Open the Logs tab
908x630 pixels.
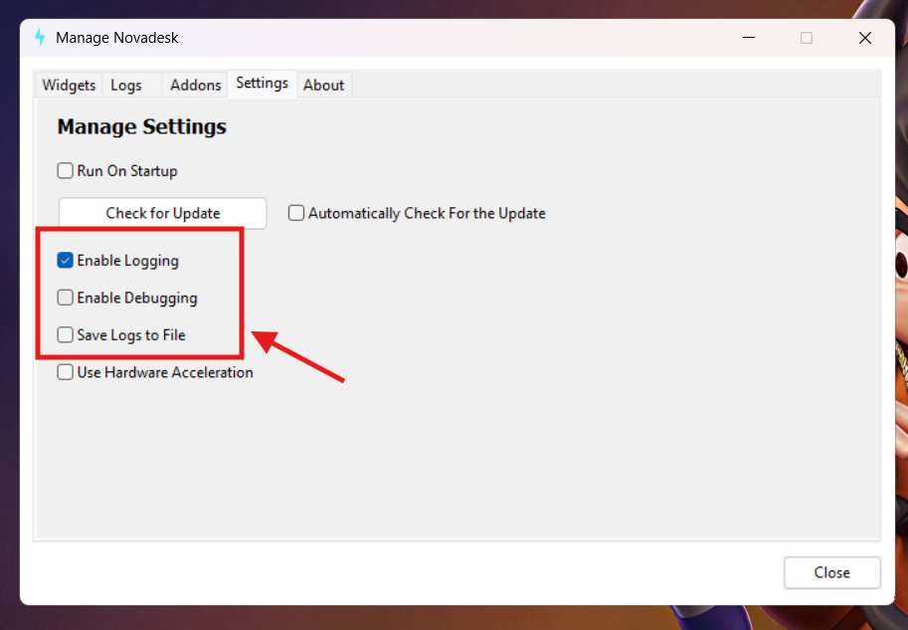click(x=132, y=86)
